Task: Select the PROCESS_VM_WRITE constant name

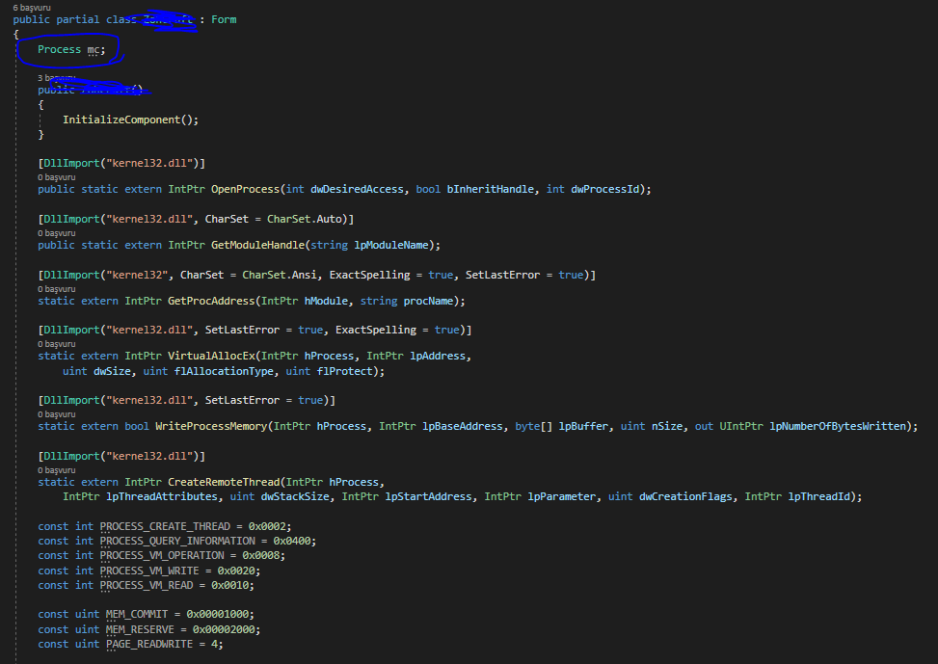Action: coord(149,571)
